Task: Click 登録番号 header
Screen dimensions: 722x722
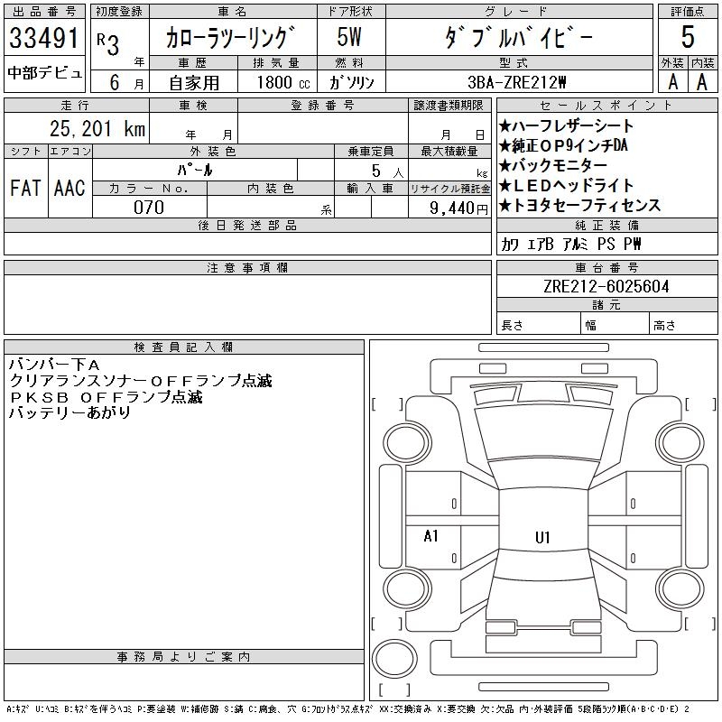Action: pyautogui.click(x=323, y=106)
